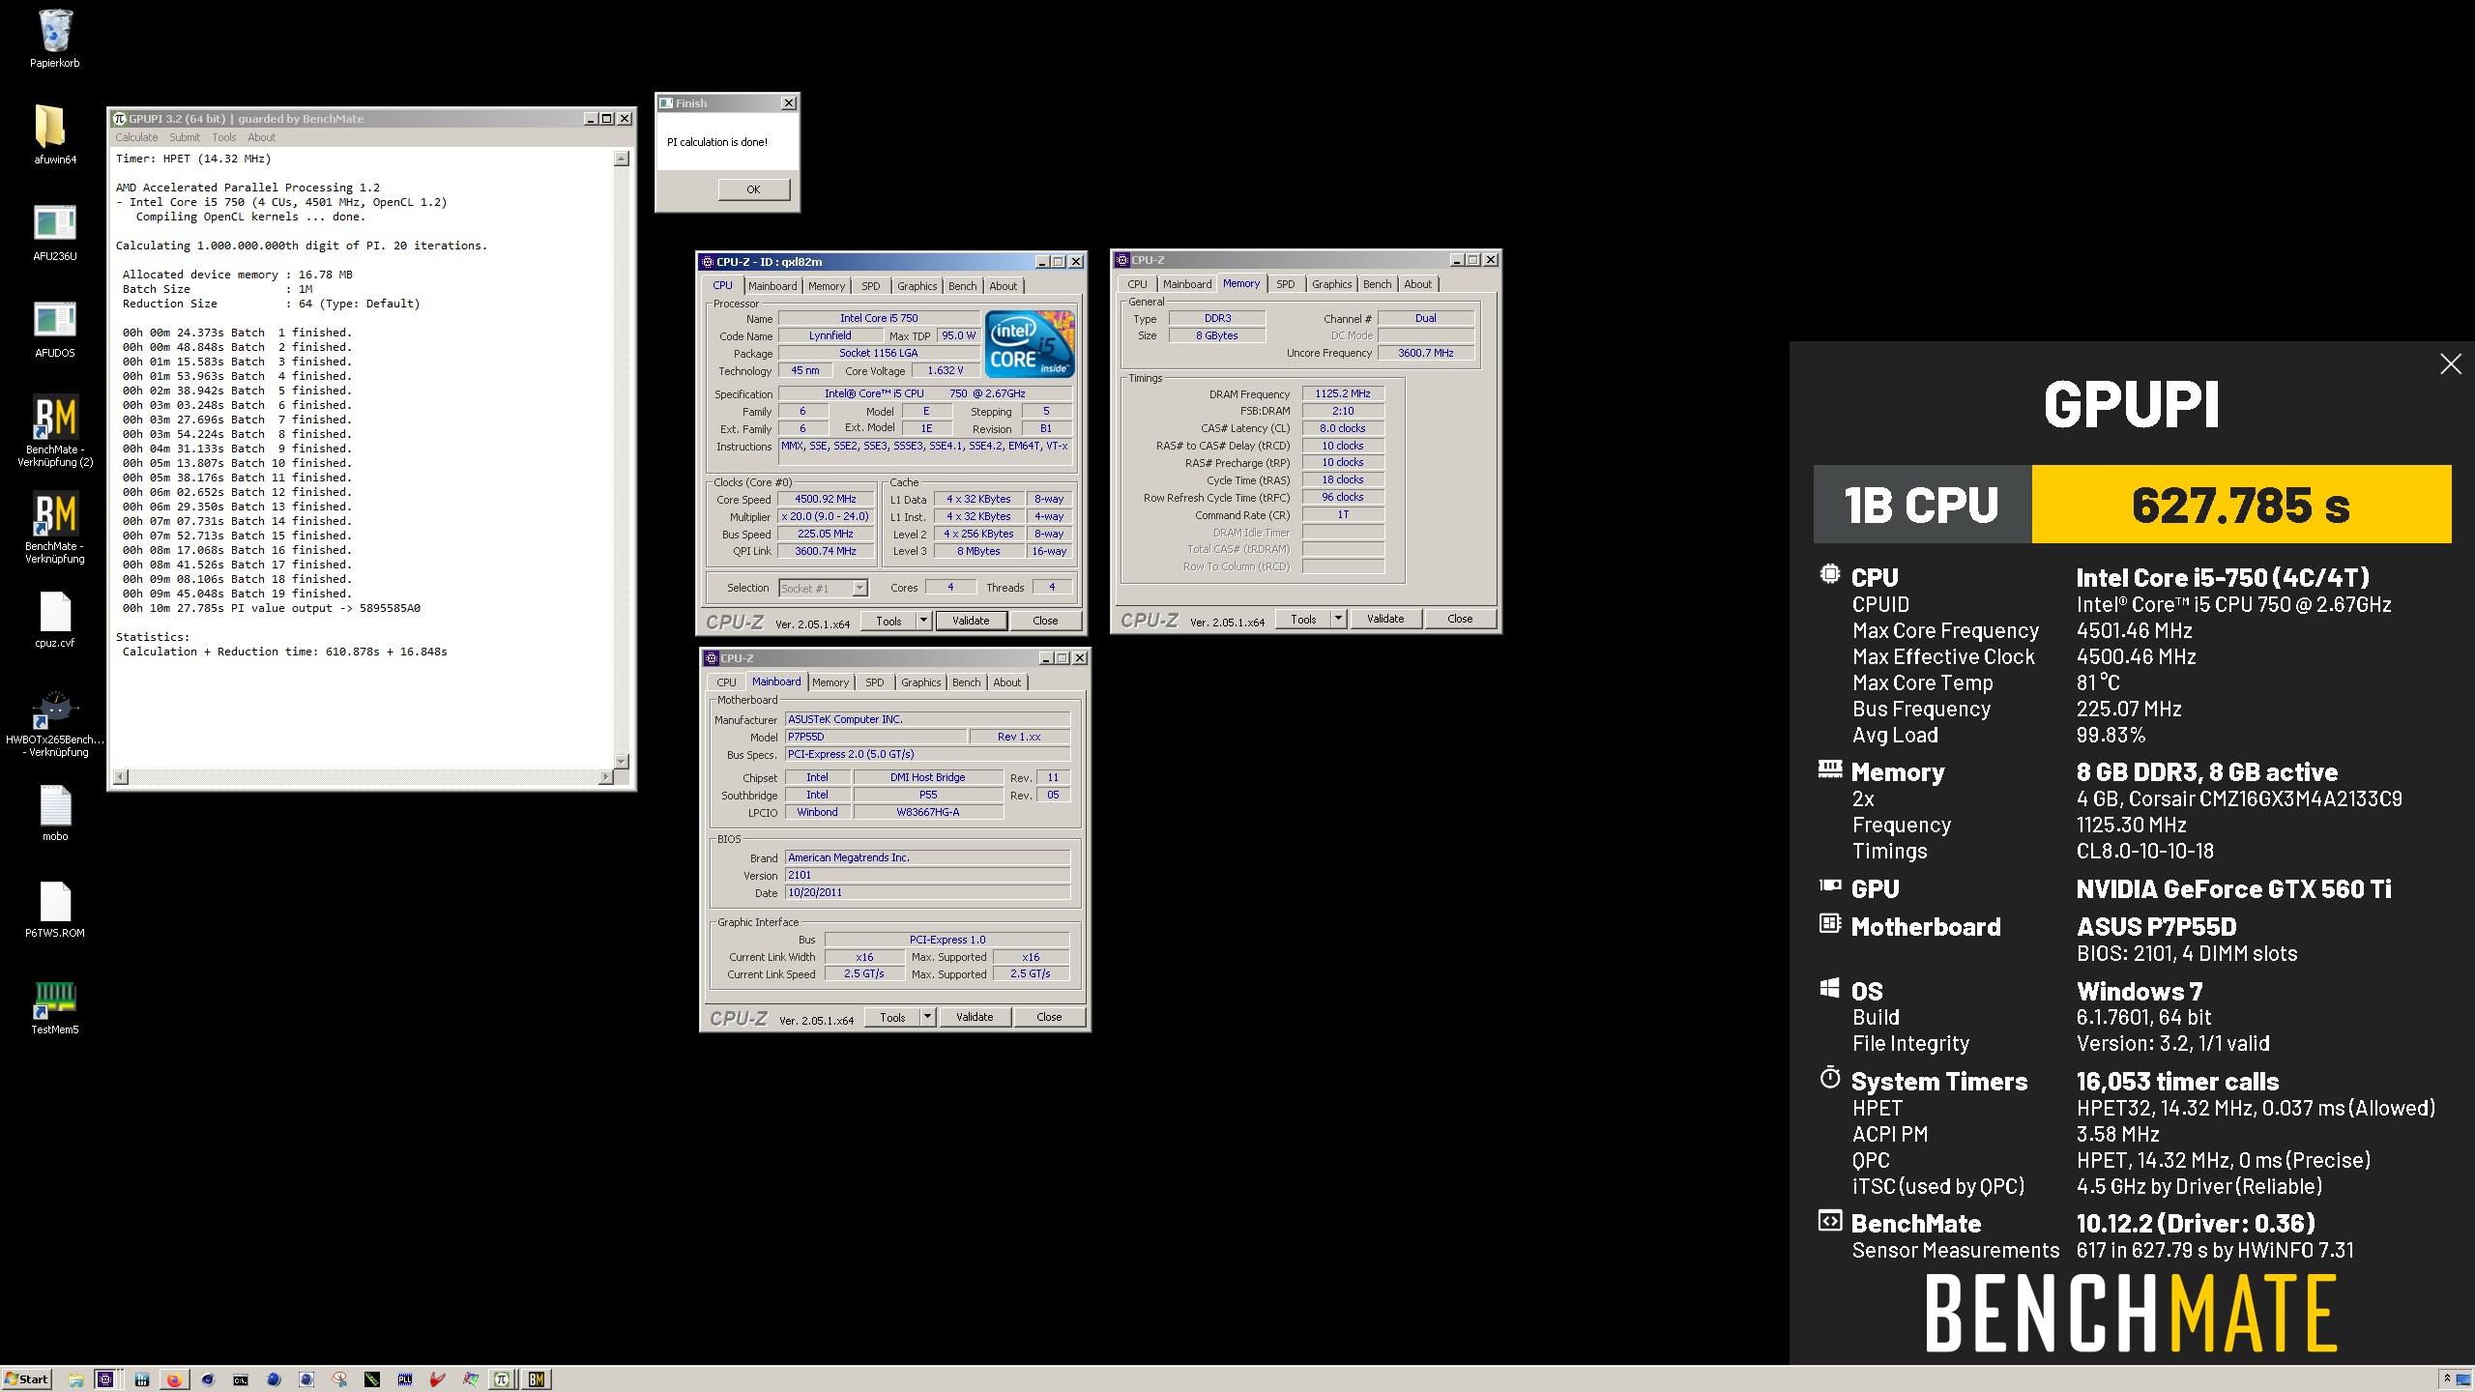Viewport: 2475px width, 1392px height.
Task: Open the PLL tool taskbar icon
Action: click(405, 1379)
